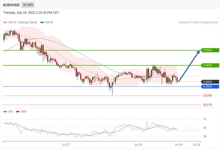The width and height of the screenshot is (220, 149).
Task: Click the '9MA' legend label
Action: point(24,111)
